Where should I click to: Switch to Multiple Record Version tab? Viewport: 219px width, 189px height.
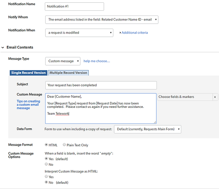tap(68, 73)
